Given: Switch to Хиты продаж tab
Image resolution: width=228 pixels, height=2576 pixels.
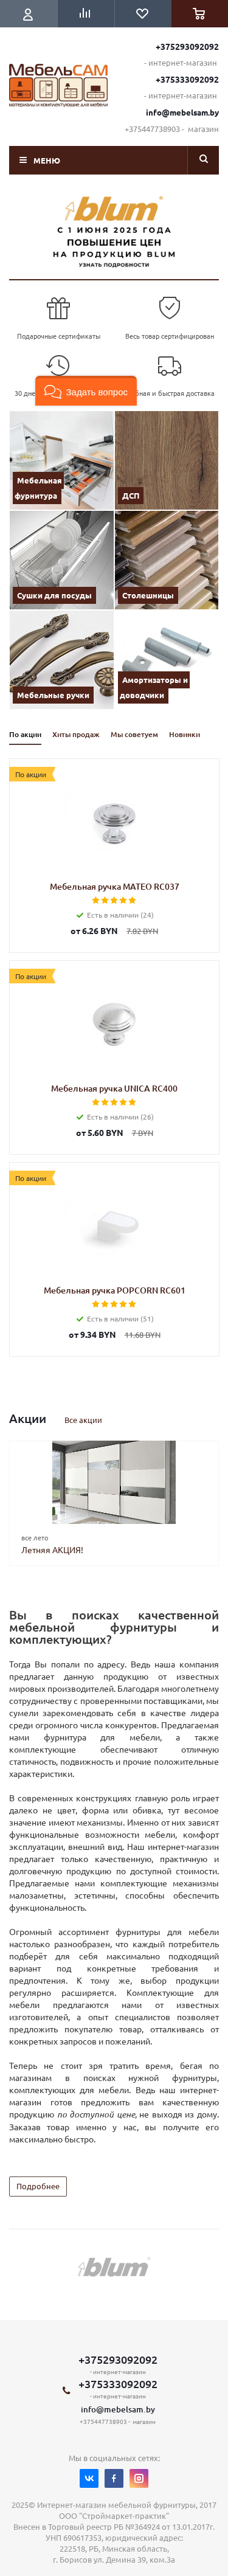Looking at the screenshot, I should [76, 734].
